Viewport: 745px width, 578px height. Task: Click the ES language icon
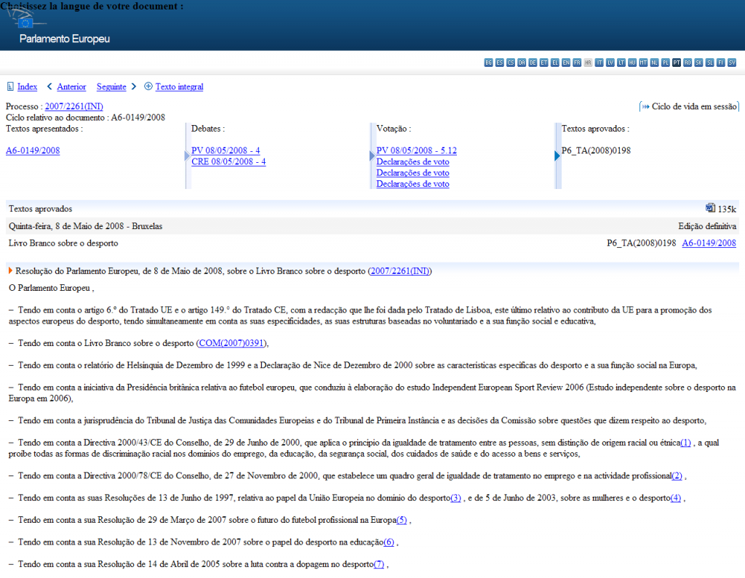(500, 63)
